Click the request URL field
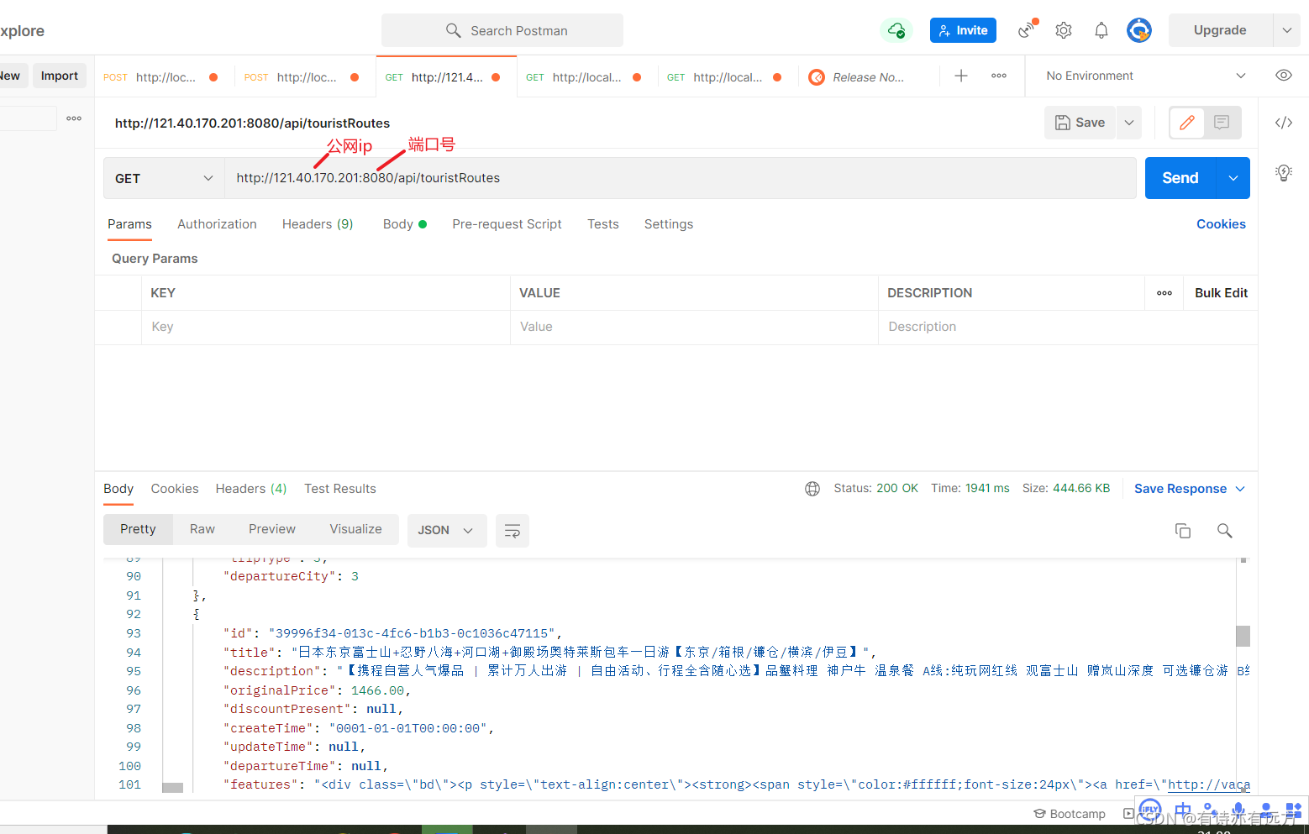Image resolution: width=1309 pixels, height=834 pixels. pos(681,178)
